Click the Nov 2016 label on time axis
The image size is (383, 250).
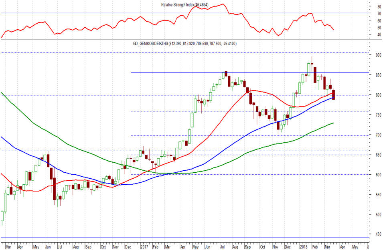pyautogui.click(x=116, y=247)
